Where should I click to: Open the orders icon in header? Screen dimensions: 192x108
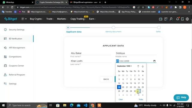coord(166,19)
